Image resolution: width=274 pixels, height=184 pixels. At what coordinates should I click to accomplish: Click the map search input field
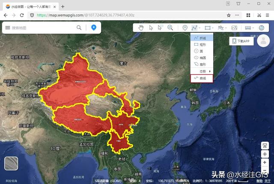43,28
